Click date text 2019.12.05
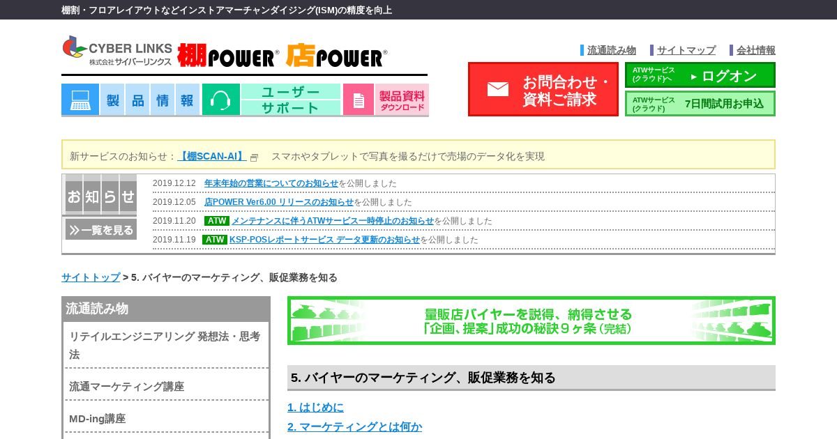This screenshot has height=439, width=837. pos(174,202)
